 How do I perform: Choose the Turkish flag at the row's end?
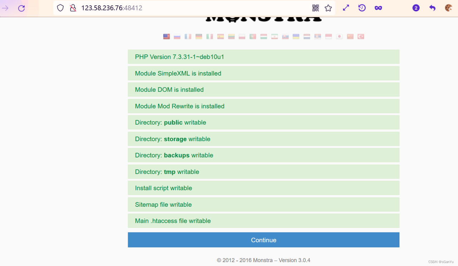tap(361, 36)
